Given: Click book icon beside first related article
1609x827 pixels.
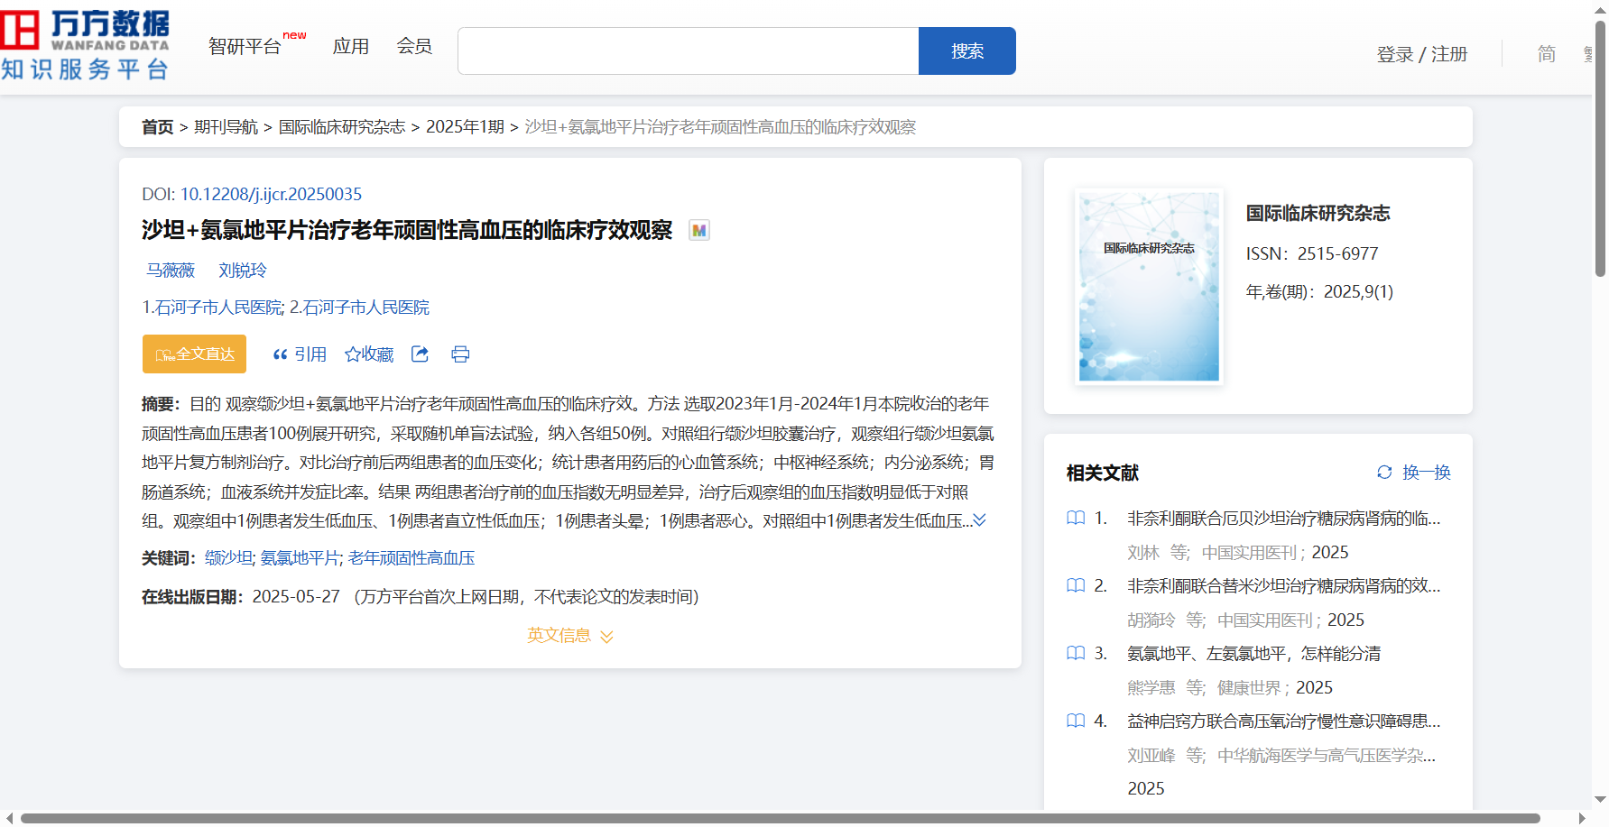Looking at the screenshot, I should pyautogui.click(x=1076, y=519).
